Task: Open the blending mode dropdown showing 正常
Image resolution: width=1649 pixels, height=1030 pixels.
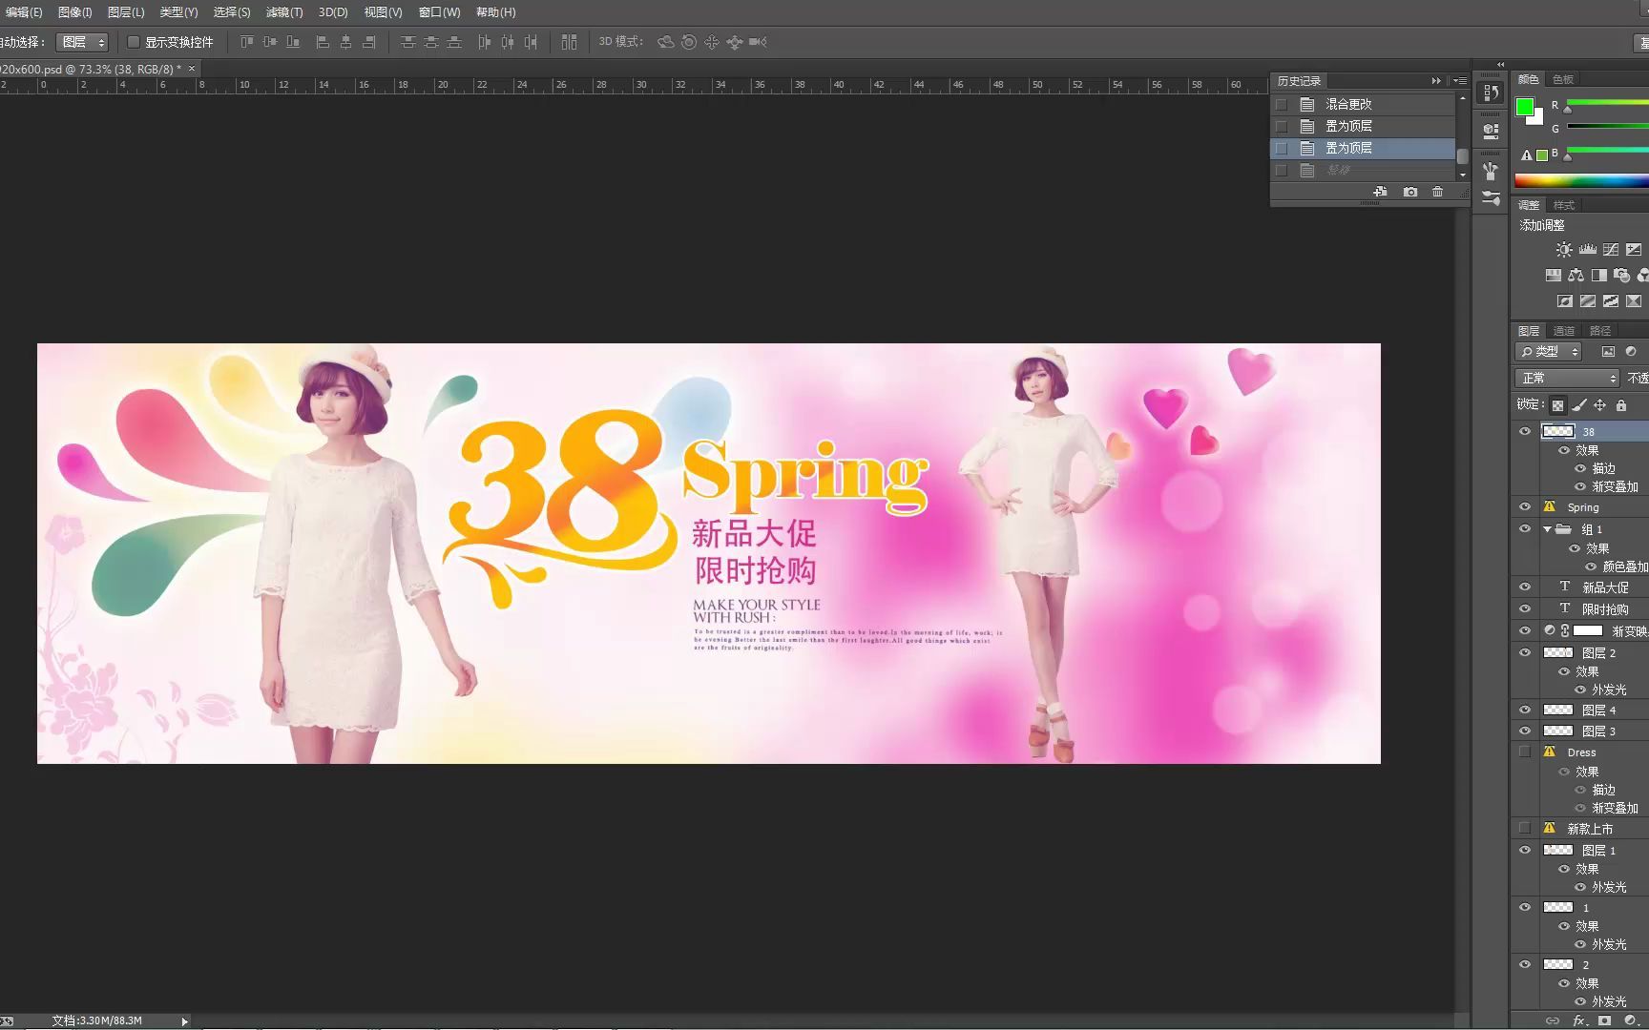Action: point(1566,378)
